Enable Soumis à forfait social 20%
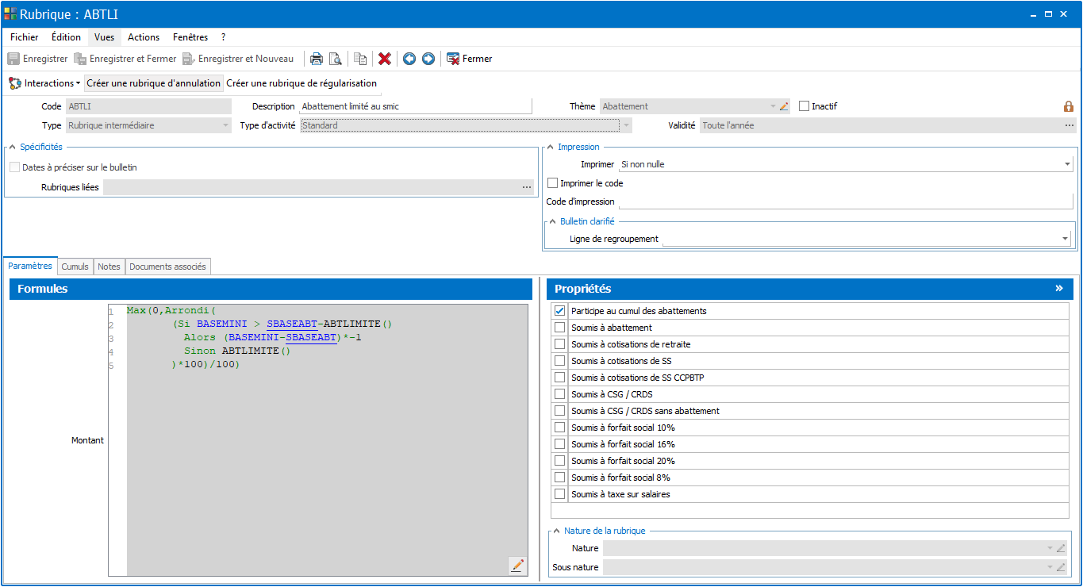Viewport: 1083px width, 587px height. click(560, 461)
